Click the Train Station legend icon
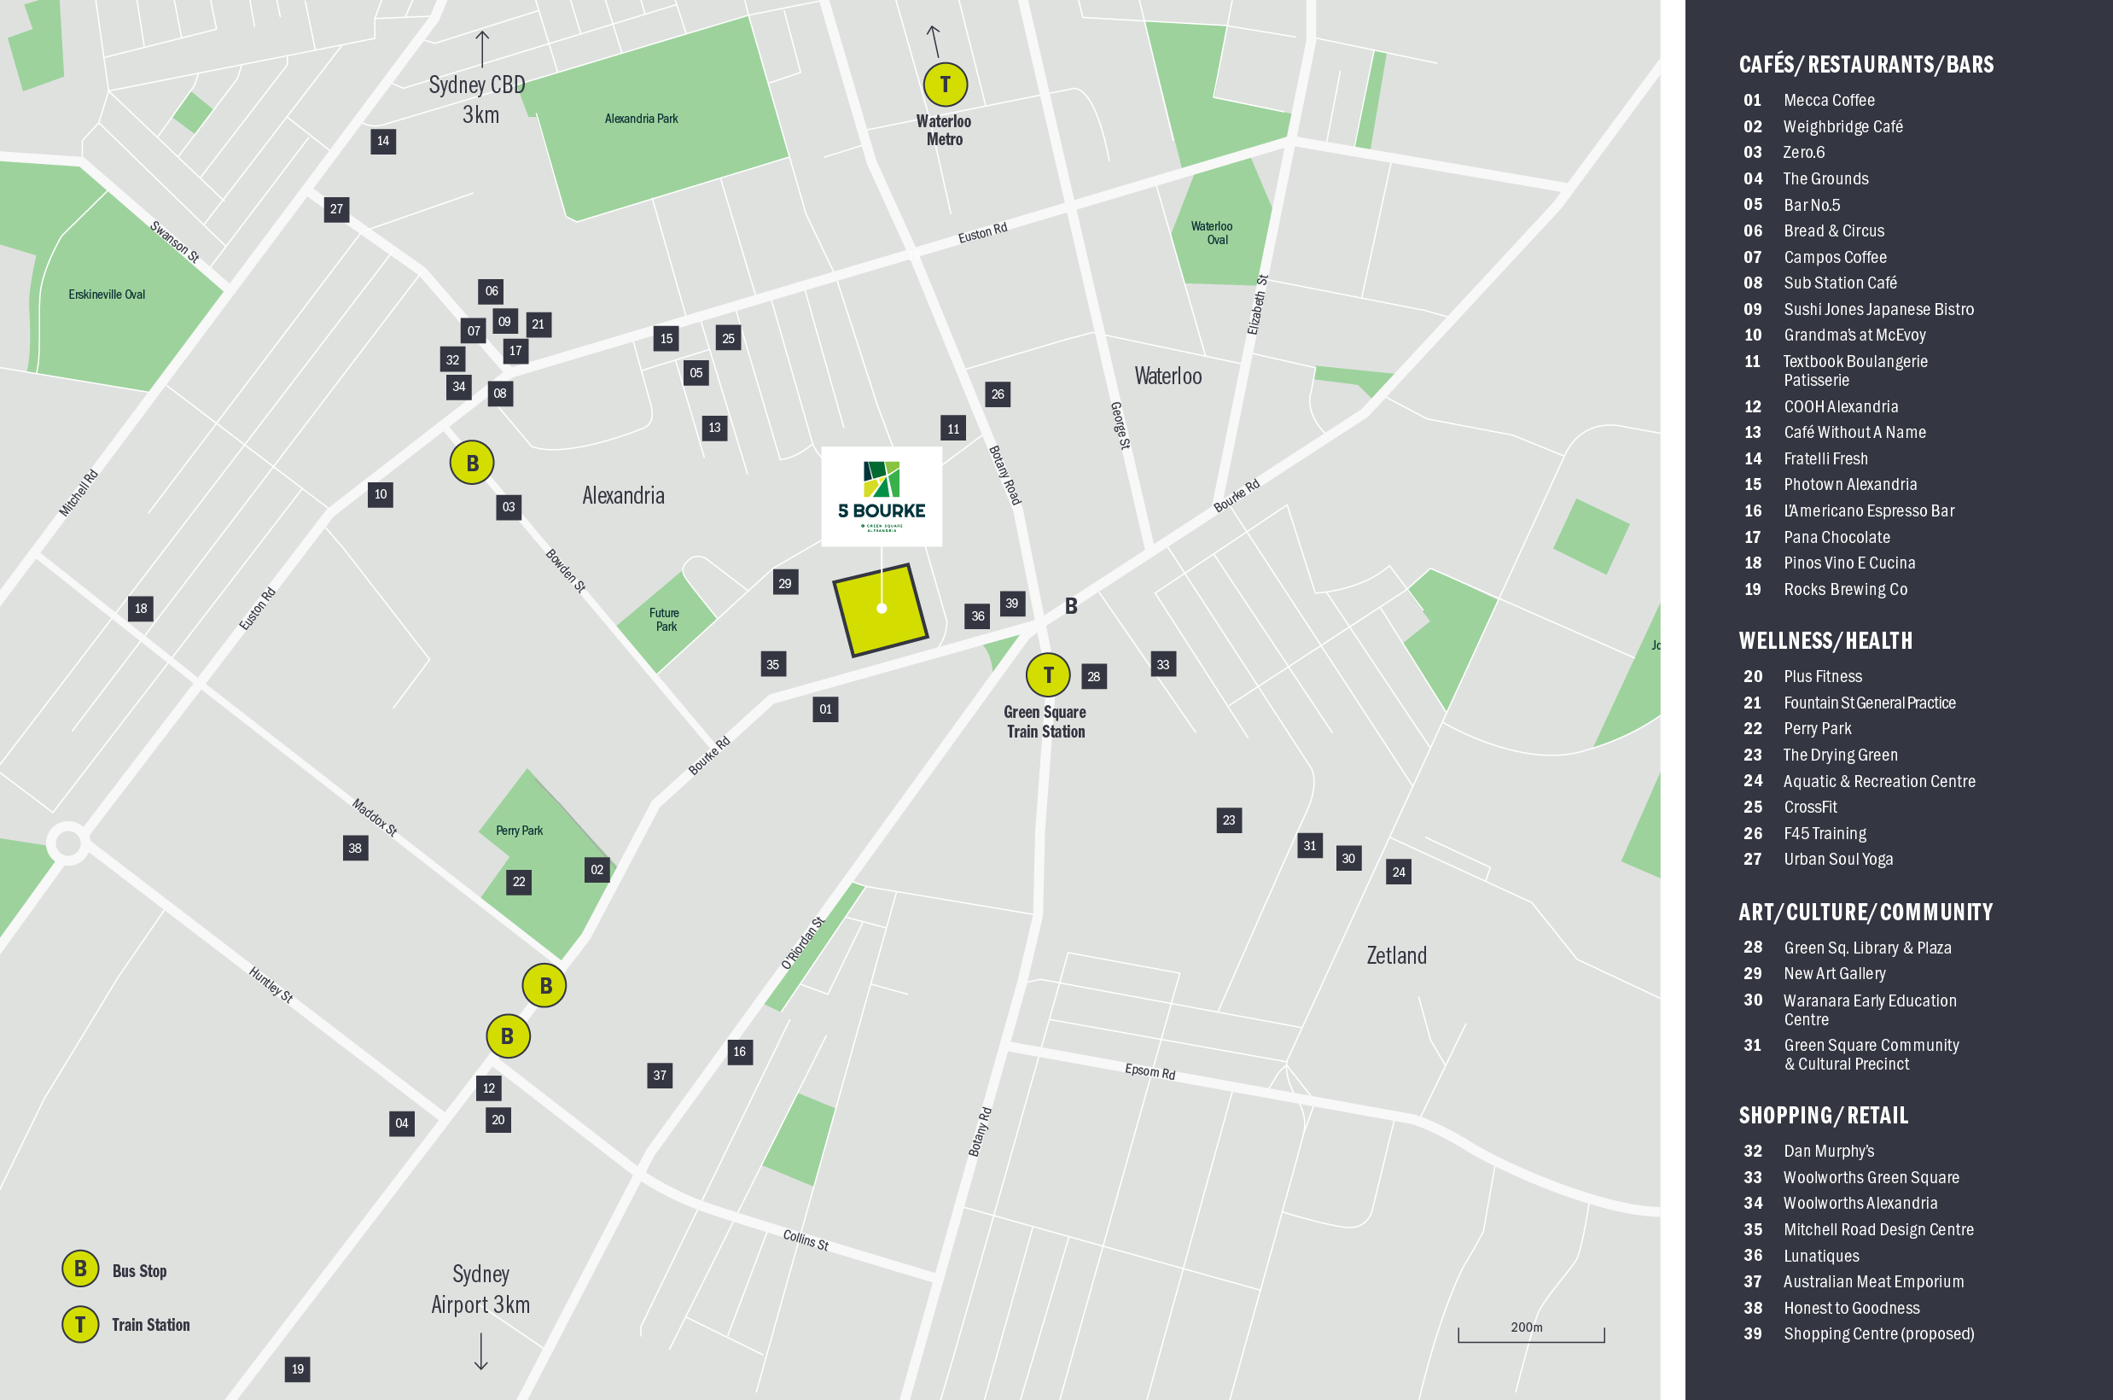 80,1324
